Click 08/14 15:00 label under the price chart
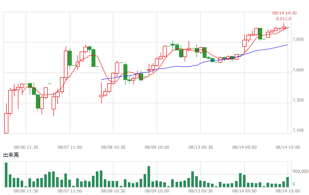 (288, 147)
